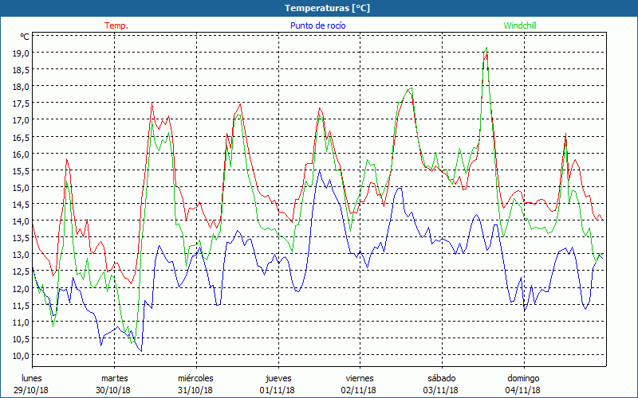Click the '°C' axis unit label
This screenshot has width=638, height=398.
click(x=25, y=37)
